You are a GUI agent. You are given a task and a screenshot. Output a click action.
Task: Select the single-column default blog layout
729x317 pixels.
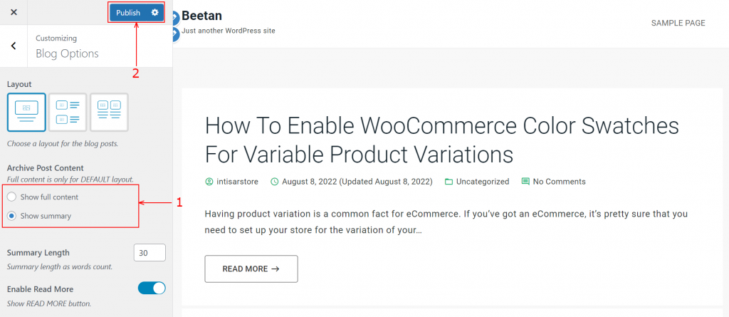[x=26, y=112]
